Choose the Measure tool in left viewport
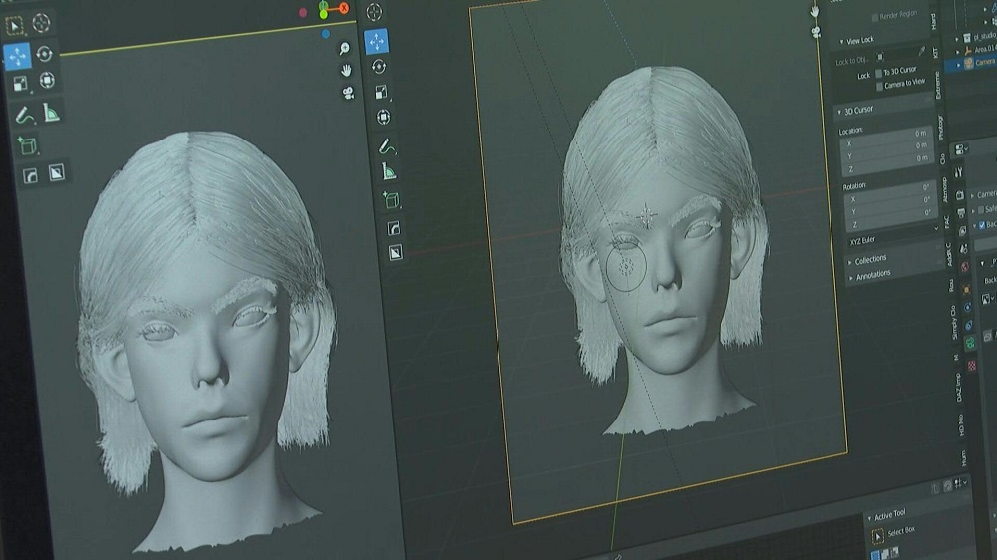This screenshot has height=560, width=997. (51, 114)
